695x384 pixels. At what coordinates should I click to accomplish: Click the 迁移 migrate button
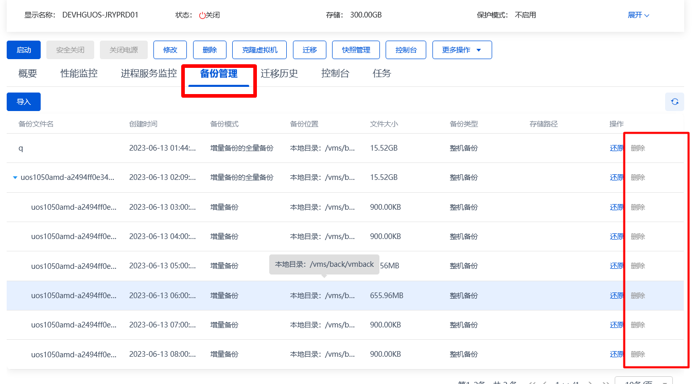(x=310, y=50)
